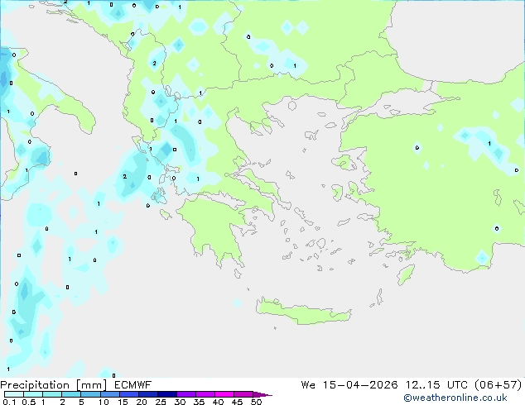525x405 pixels.
Task: Select the Precipitation [mm] title text
Action: pos(51,385)
